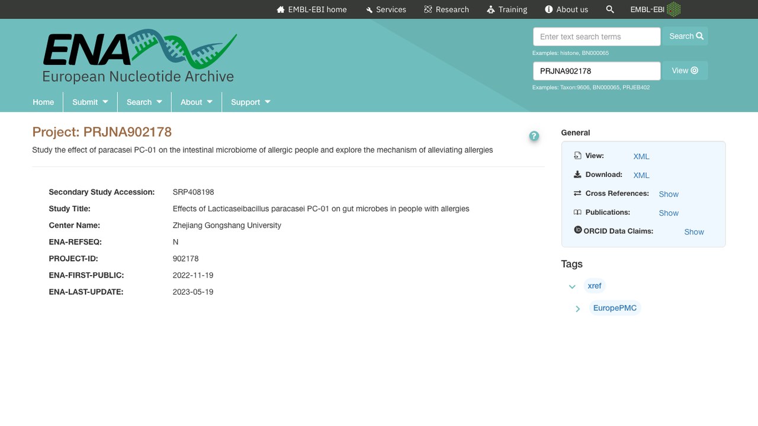Open the help question mark icon
The image size is (758, 426).
534,137
